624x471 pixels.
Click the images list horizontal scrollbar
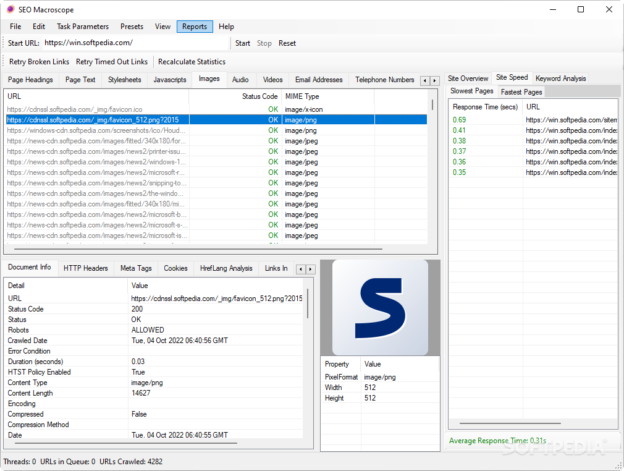click(x=198, y=249)
